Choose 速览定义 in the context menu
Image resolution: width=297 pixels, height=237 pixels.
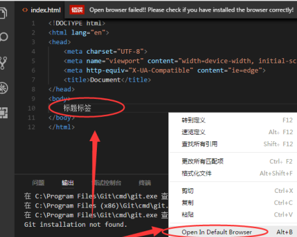tap(233, 132)
